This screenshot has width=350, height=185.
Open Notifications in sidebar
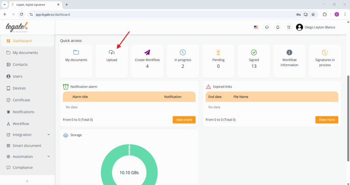click(x=27, y=112)
